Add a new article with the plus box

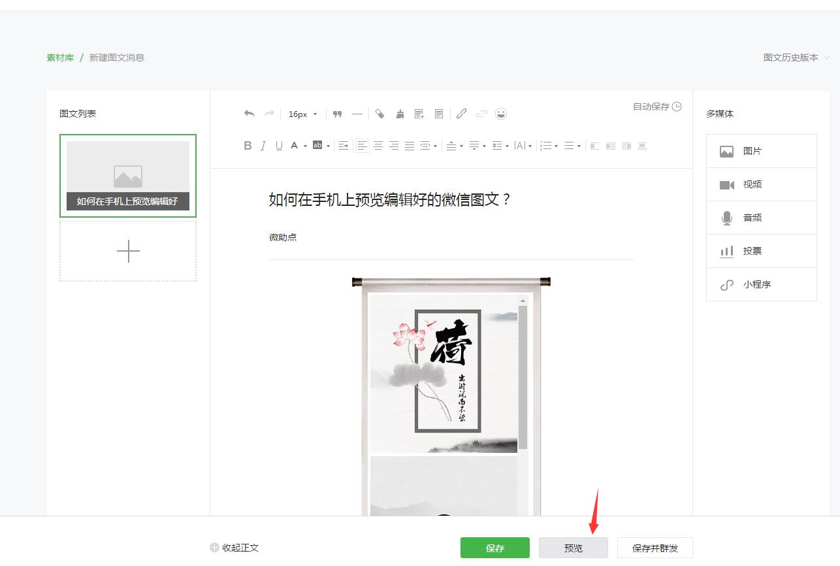pyautogui.click(x=128, y=252)
